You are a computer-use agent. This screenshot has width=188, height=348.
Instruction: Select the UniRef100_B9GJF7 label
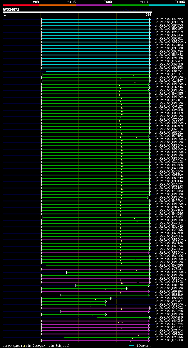click(x=169, y=29)
